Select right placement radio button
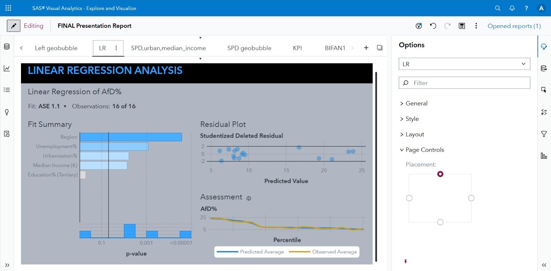The image size is (551, 271). 471,198
